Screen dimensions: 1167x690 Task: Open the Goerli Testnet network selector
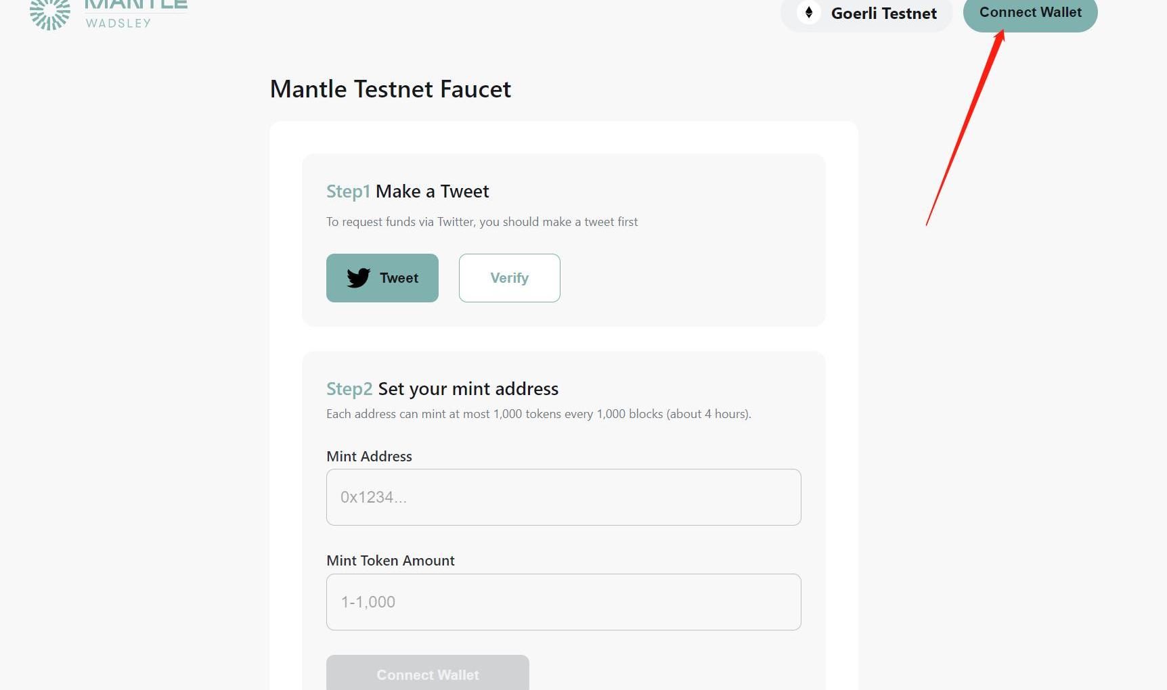point(866,14)
